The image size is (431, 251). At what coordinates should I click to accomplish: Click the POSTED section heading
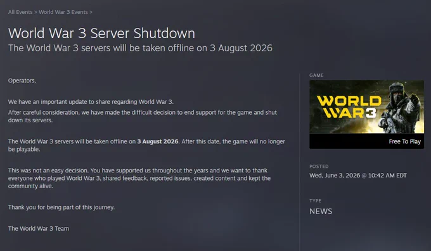coord(319,166)
